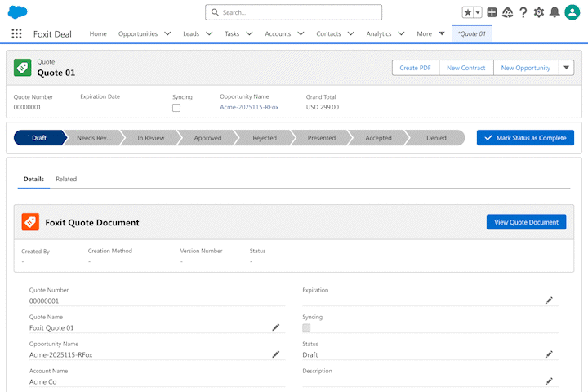The height and width of the screenshot is (392, 588).
Task: Toggle the Syncing checkbox in header
Action: 176,108
